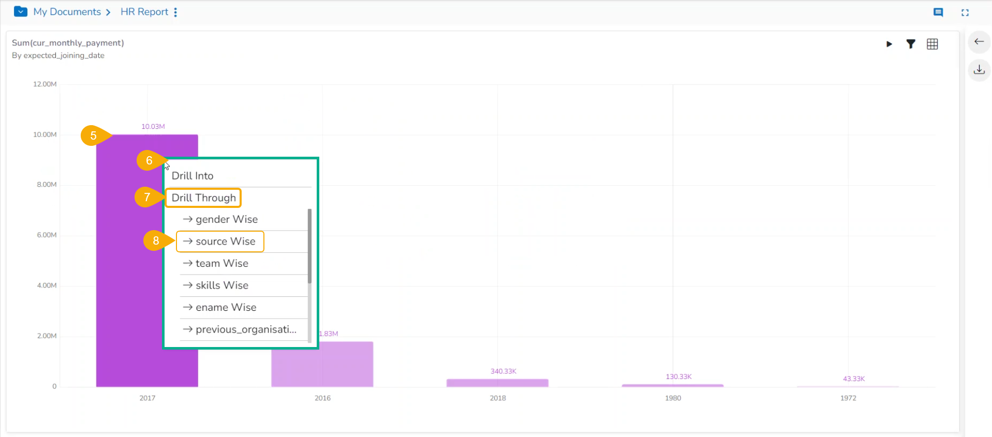
Task: Choose team Wise drill option
Action: [221, 264]
